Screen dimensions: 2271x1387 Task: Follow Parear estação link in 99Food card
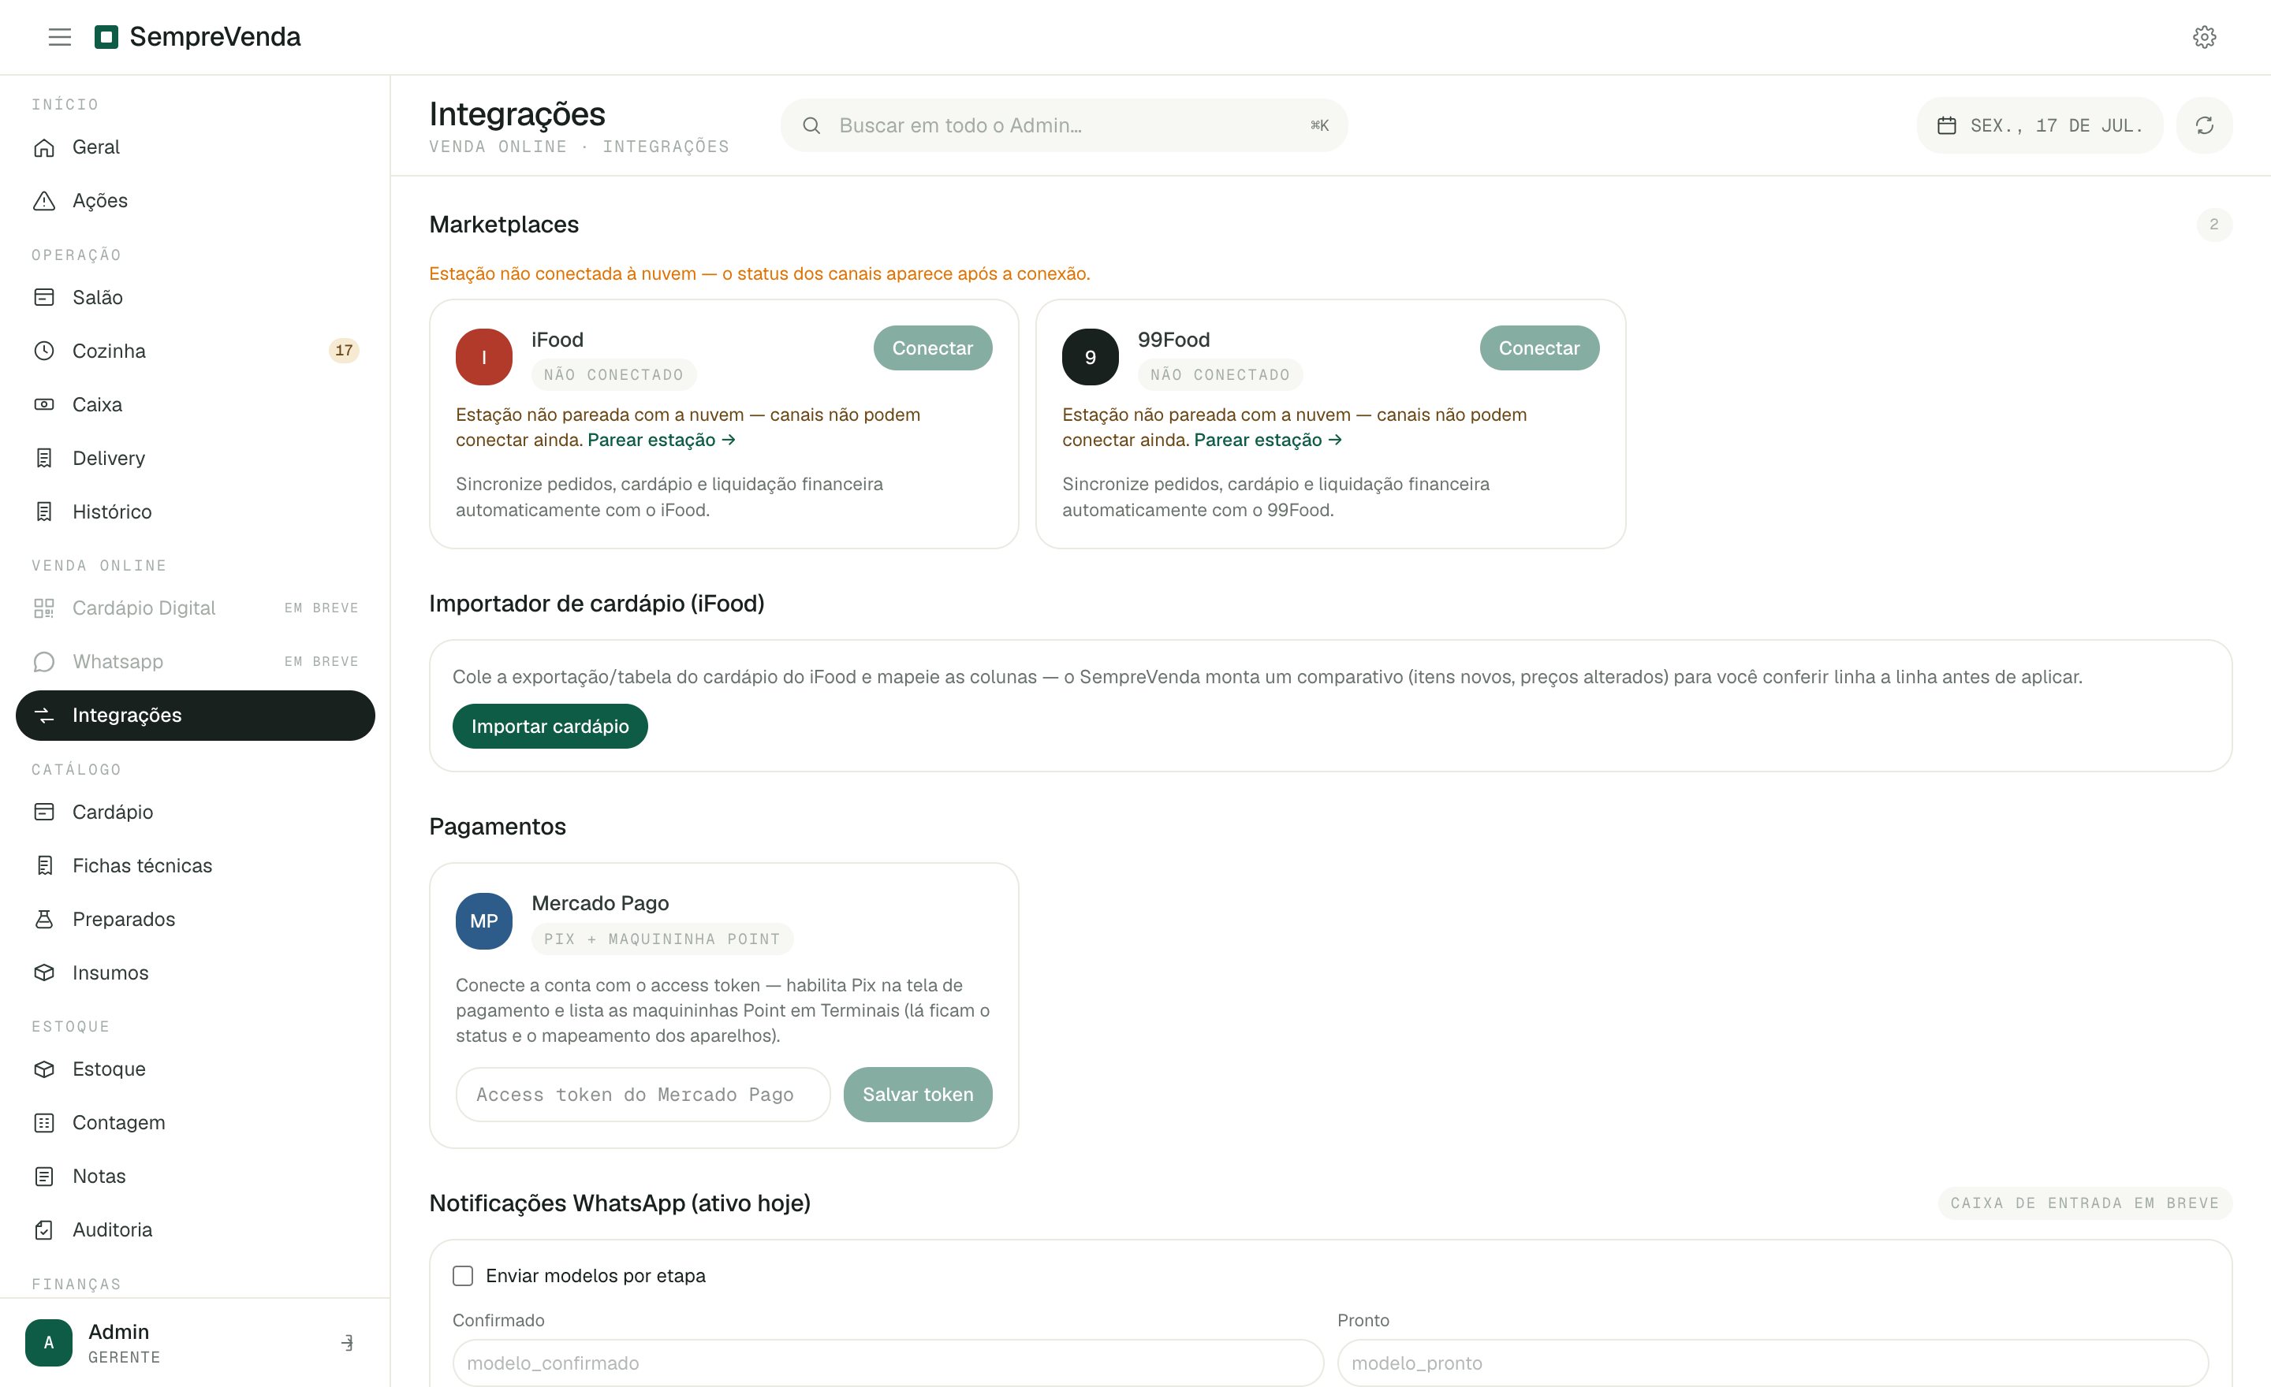click(1268, 441)
